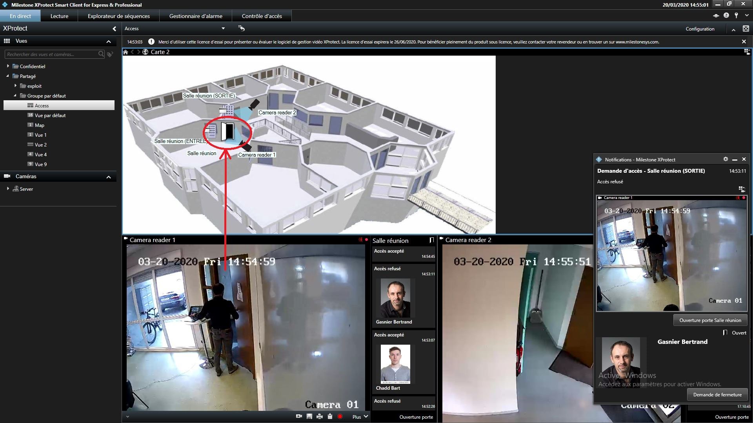This screenshot has width=753, height=423.
Task: Click the print icon in camera toolbar
Action: coord(320,416)
